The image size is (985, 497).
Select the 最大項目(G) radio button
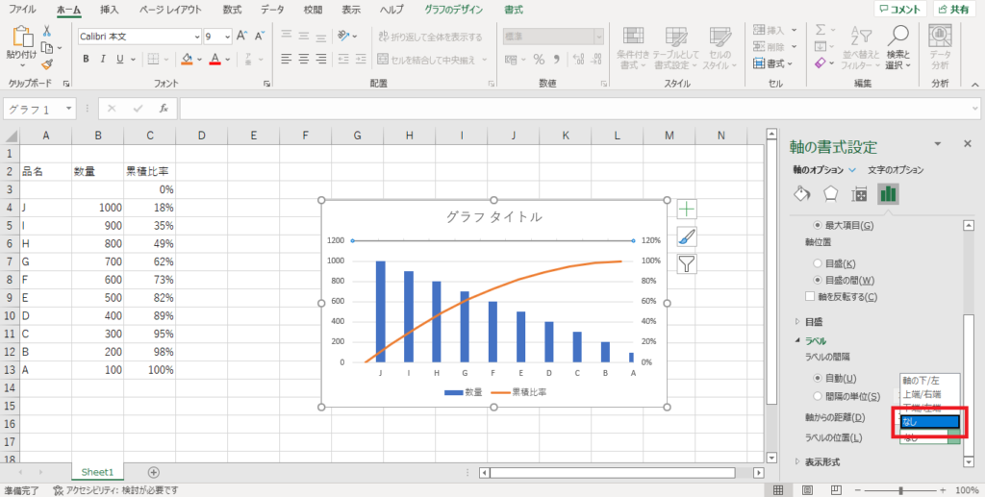point(819,225)
